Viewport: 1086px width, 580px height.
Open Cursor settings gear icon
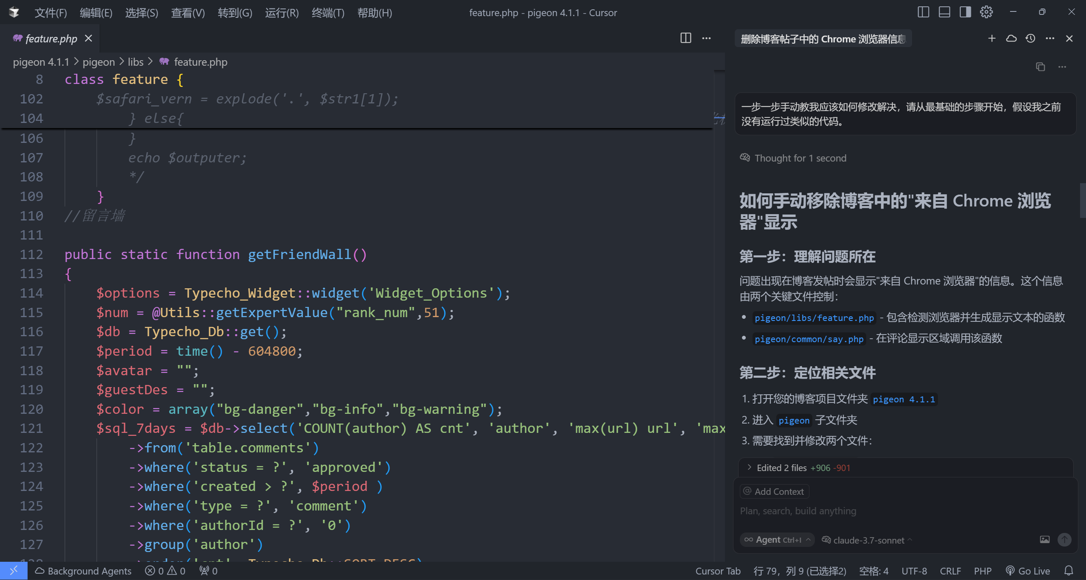click(x=986, y=12)
